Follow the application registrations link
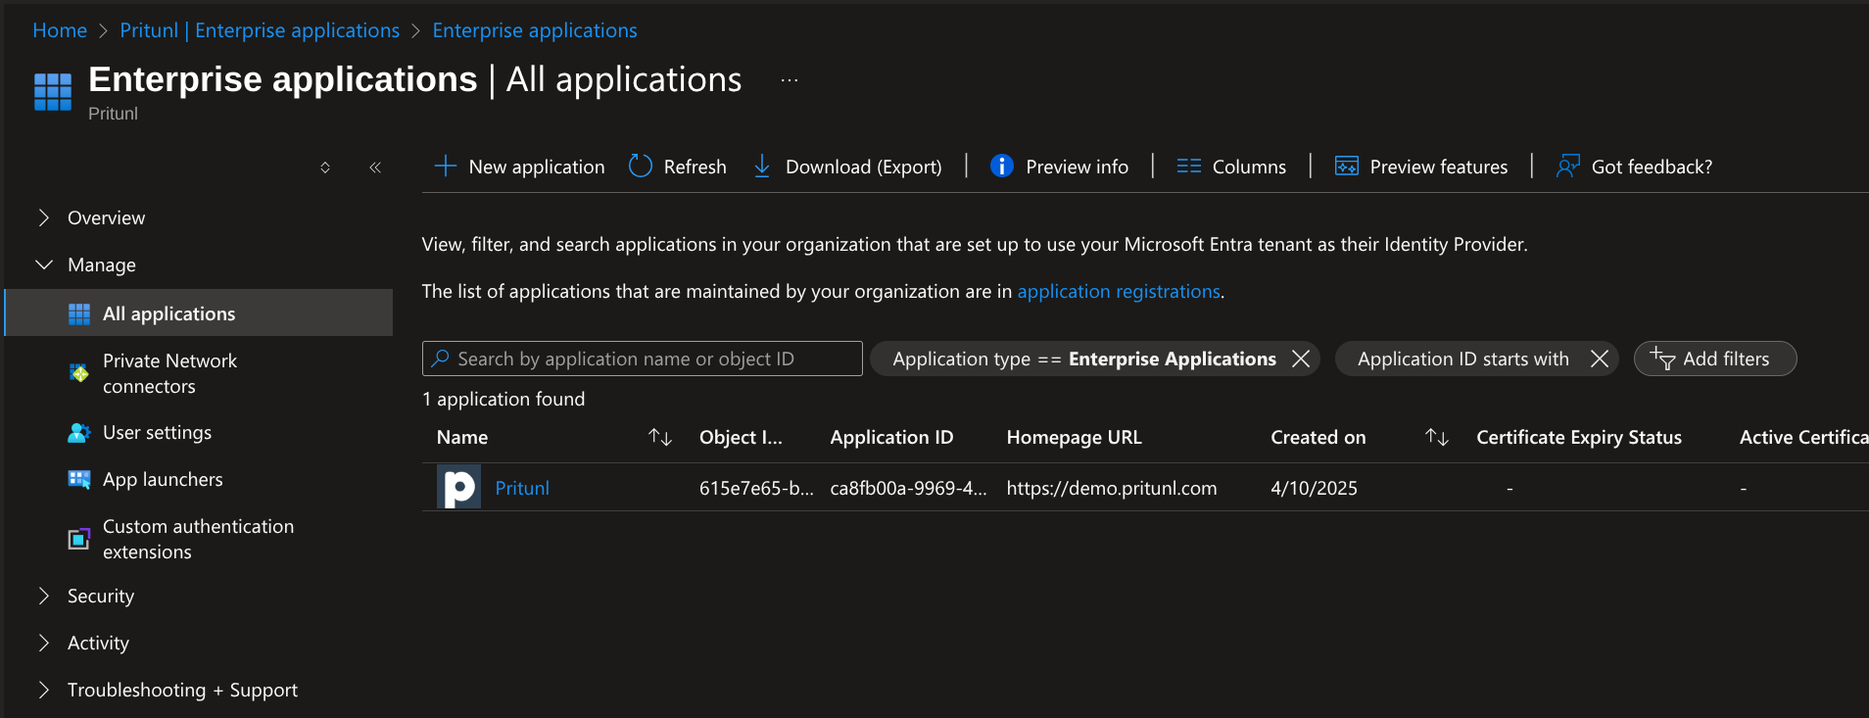1869x718 pixels. [x=1119, y=291]
